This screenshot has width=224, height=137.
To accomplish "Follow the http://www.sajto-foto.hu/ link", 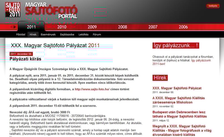I will pos(92,89).
